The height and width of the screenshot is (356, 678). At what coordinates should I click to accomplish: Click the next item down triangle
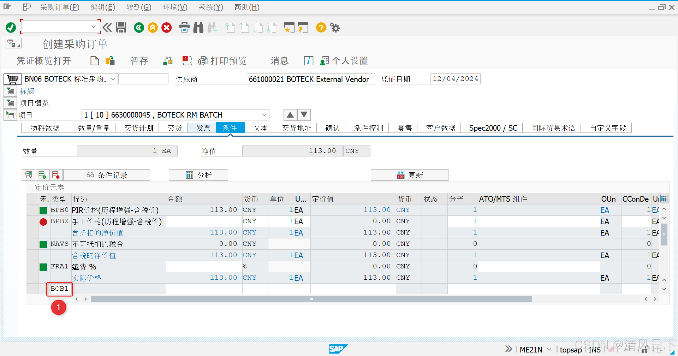point(304,115)
